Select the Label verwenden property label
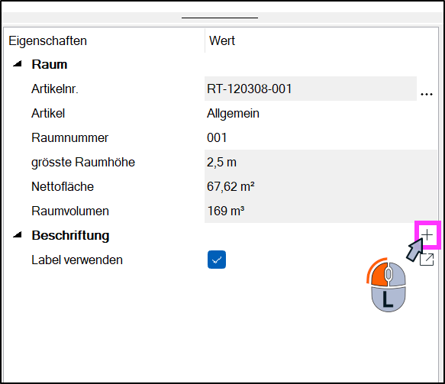Viewport: 445px width, 384px height. [77, 260]
